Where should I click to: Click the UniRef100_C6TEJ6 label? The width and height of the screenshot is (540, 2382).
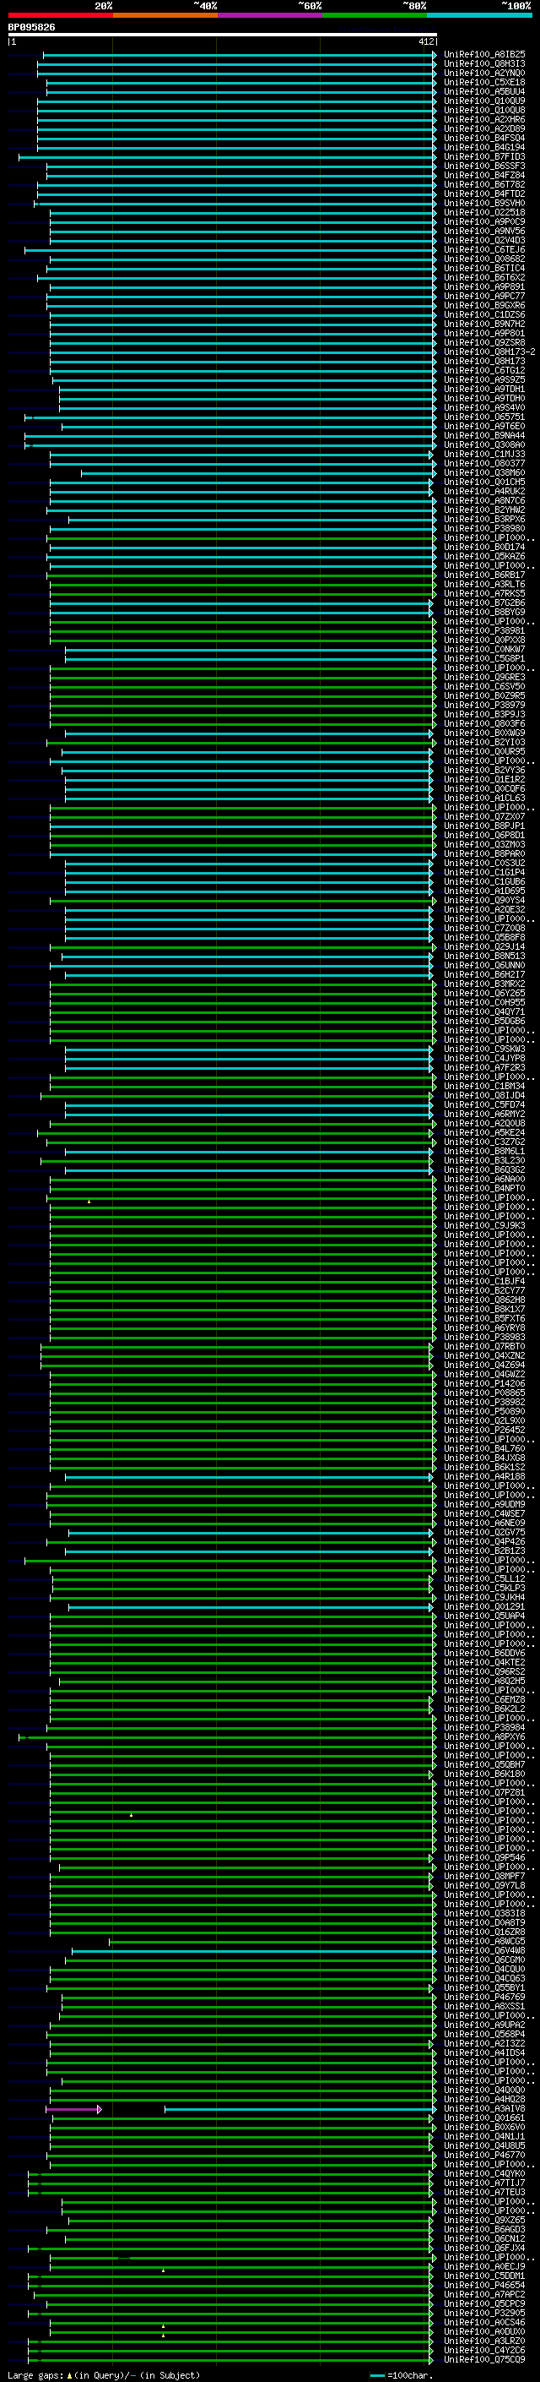tap(484, 249)
